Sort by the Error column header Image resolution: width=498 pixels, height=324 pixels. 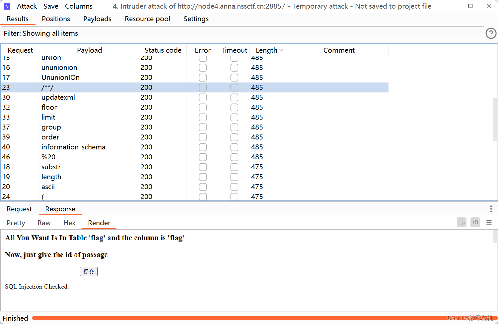[x=202, y=50]
